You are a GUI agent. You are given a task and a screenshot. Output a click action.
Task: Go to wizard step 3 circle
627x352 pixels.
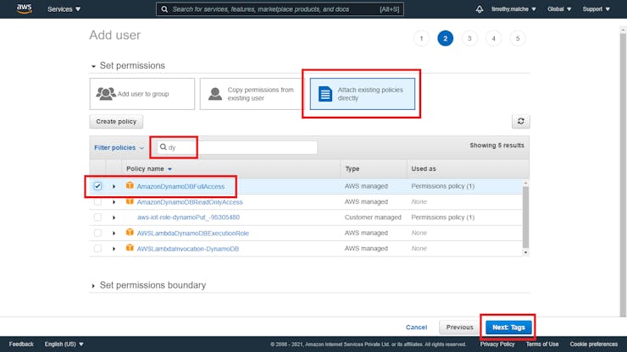coord(469,38)
